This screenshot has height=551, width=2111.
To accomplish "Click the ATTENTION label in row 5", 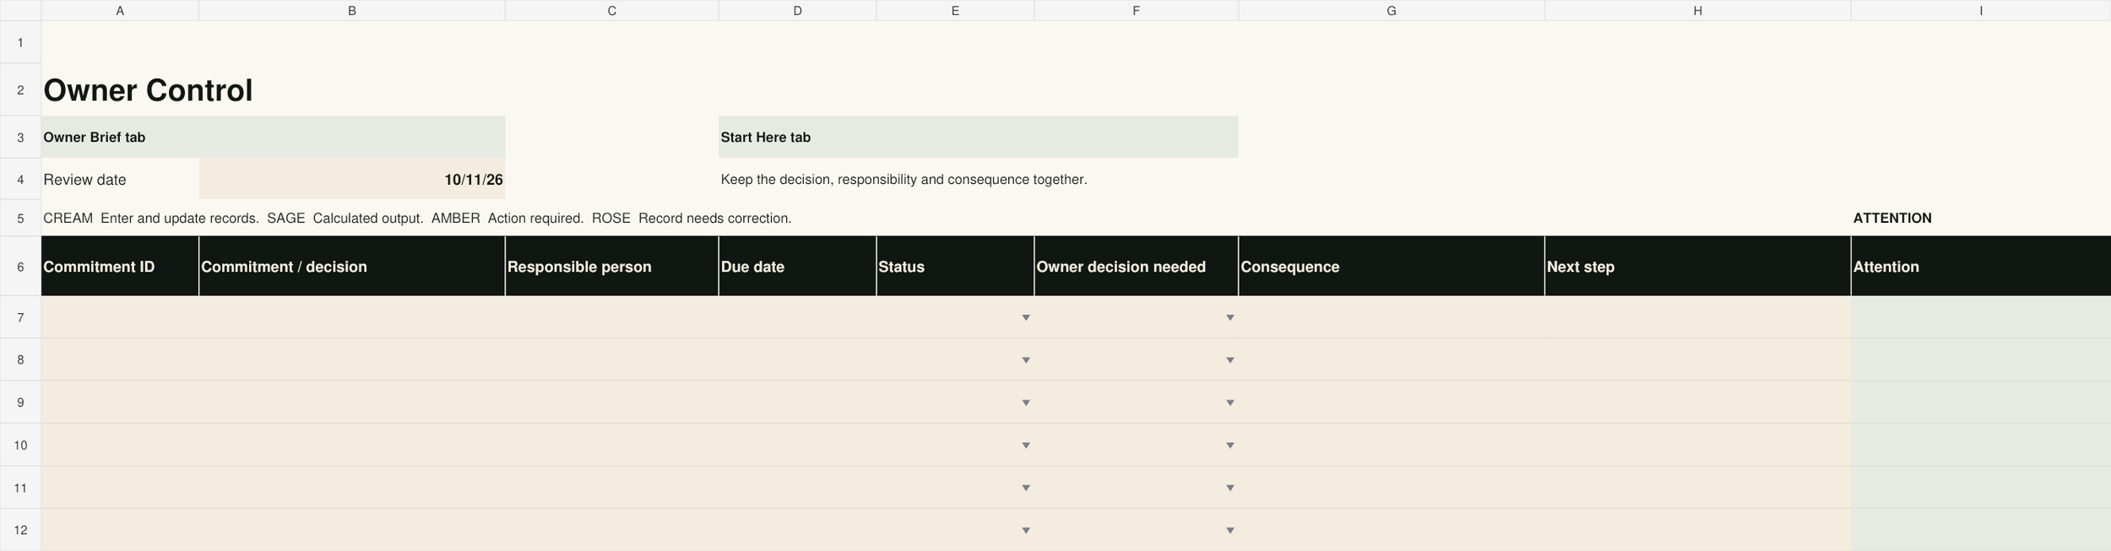I will click(x=1891, y=218).
